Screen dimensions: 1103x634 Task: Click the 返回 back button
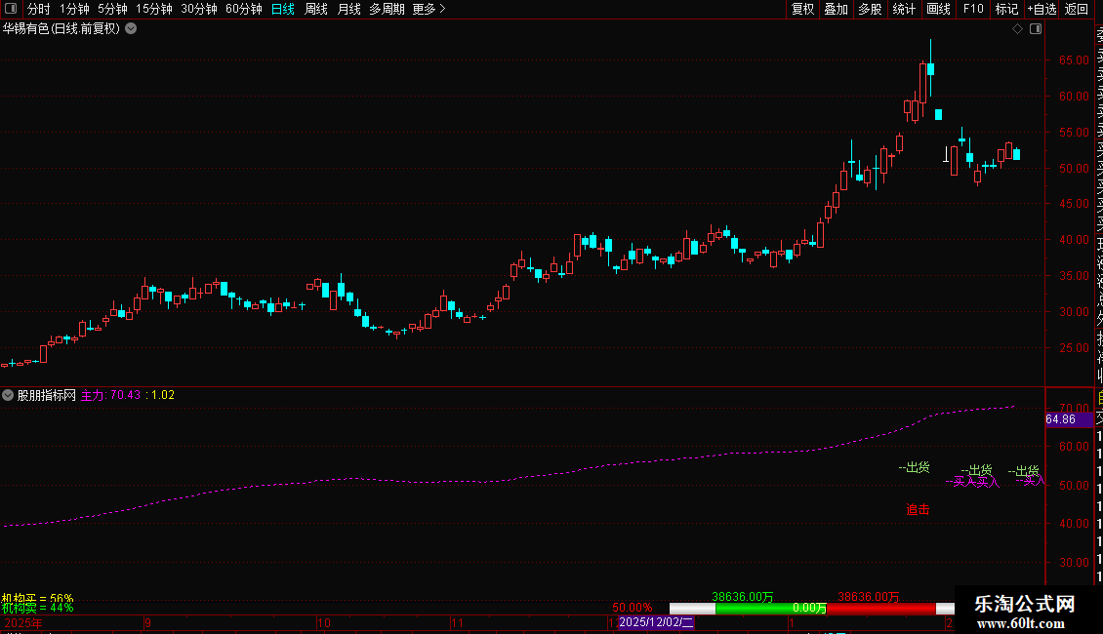pos(1077,9)
